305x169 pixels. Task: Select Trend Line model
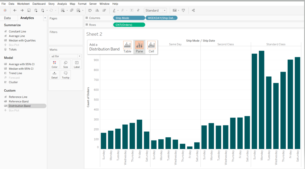pos(15,73)
